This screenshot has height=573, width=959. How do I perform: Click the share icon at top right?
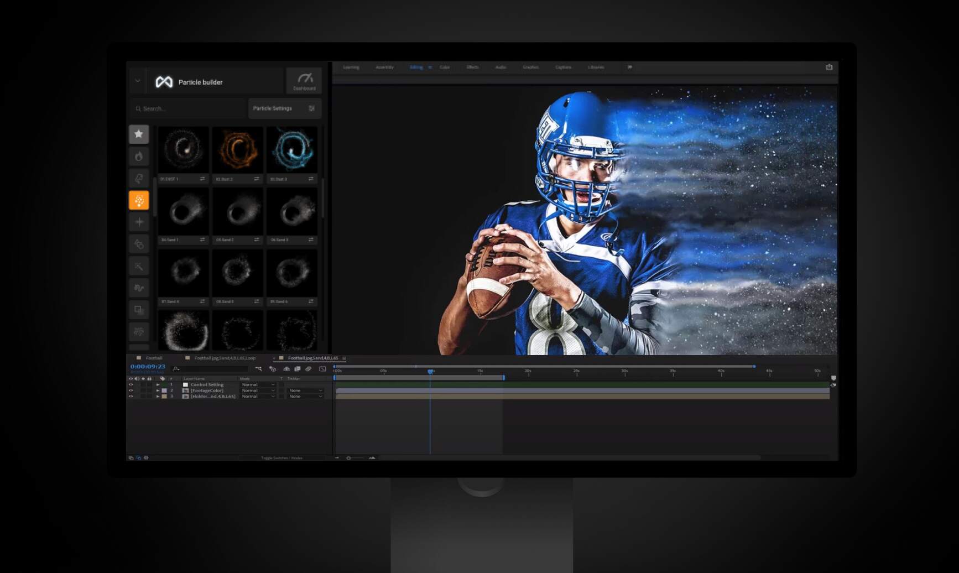[829, 67]
